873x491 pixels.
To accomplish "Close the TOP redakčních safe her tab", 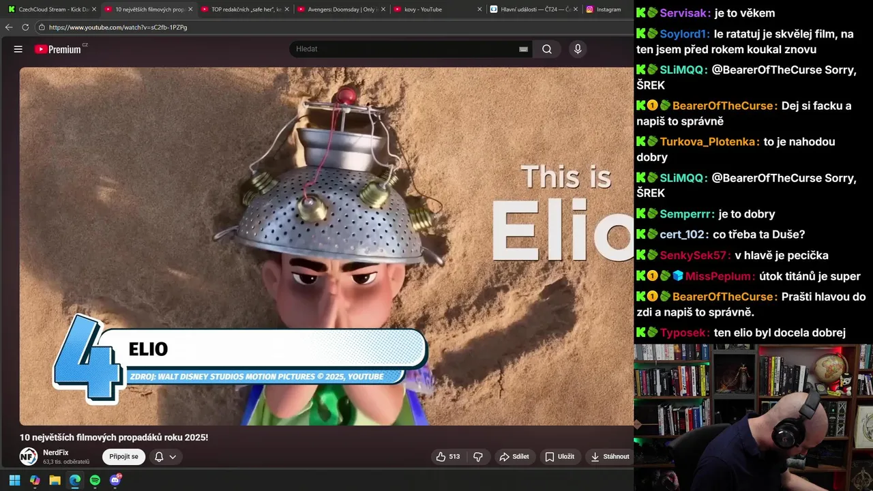I will pyautogui.click(x=286, y=10).
